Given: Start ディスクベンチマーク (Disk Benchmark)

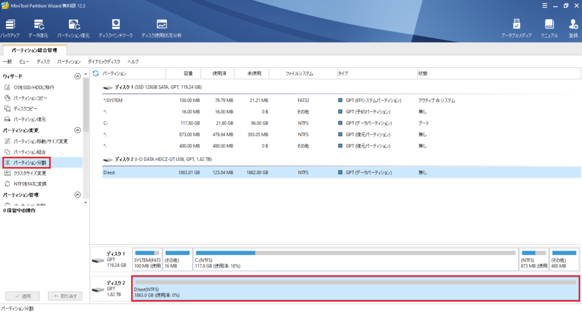Looking at the screenshot, I should click(x=115, y=29).
